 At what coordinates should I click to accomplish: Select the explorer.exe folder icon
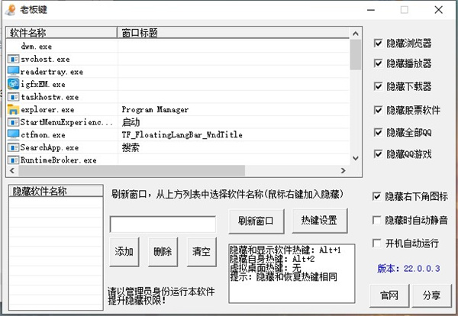coord(13,109)
